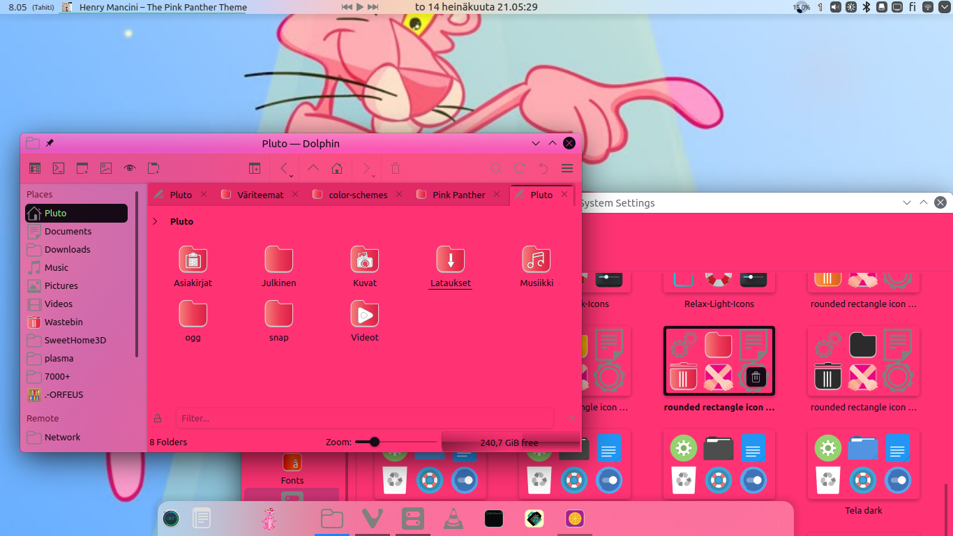Skip to next track in the top panel
Image resolution: width=953 pixels, height=536 pixels.
[x=373, y=7]
